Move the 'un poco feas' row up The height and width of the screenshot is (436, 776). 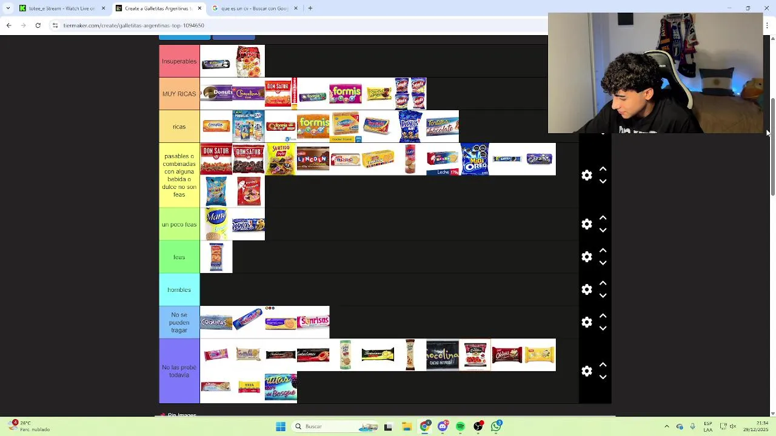(603, 218)
